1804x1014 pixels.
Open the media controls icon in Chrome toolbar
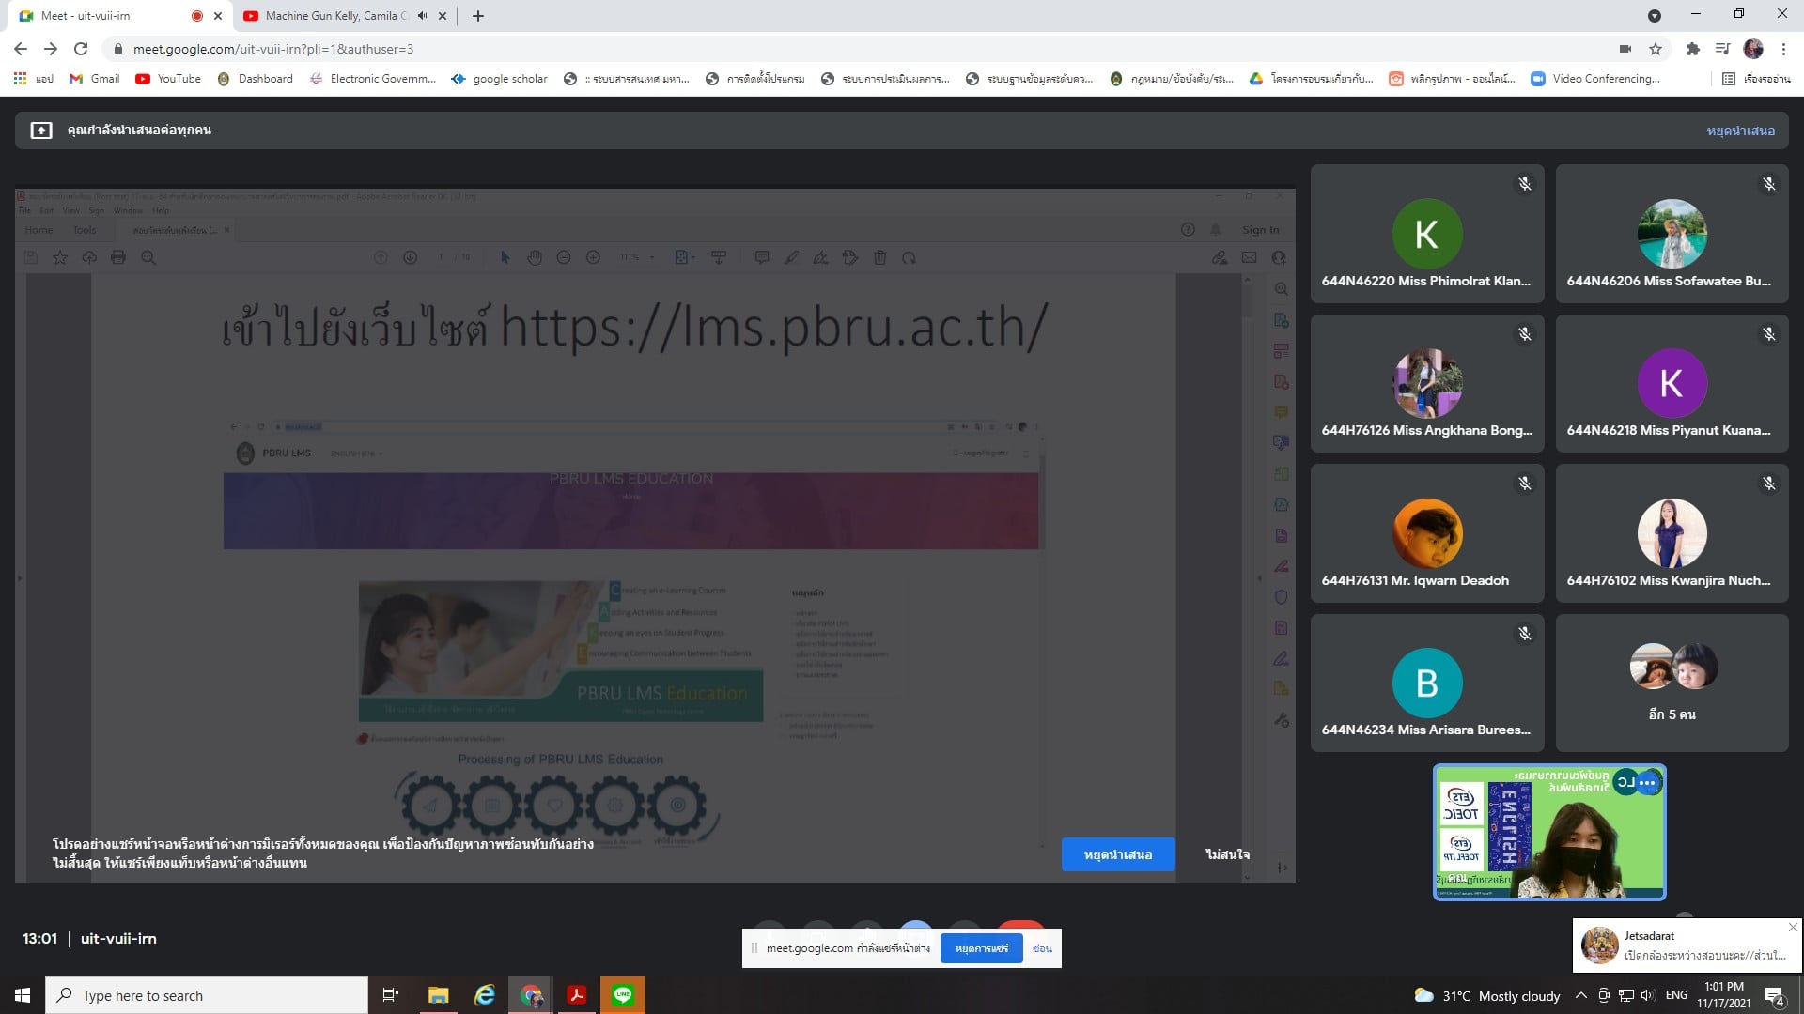[x=1722, y=49]
